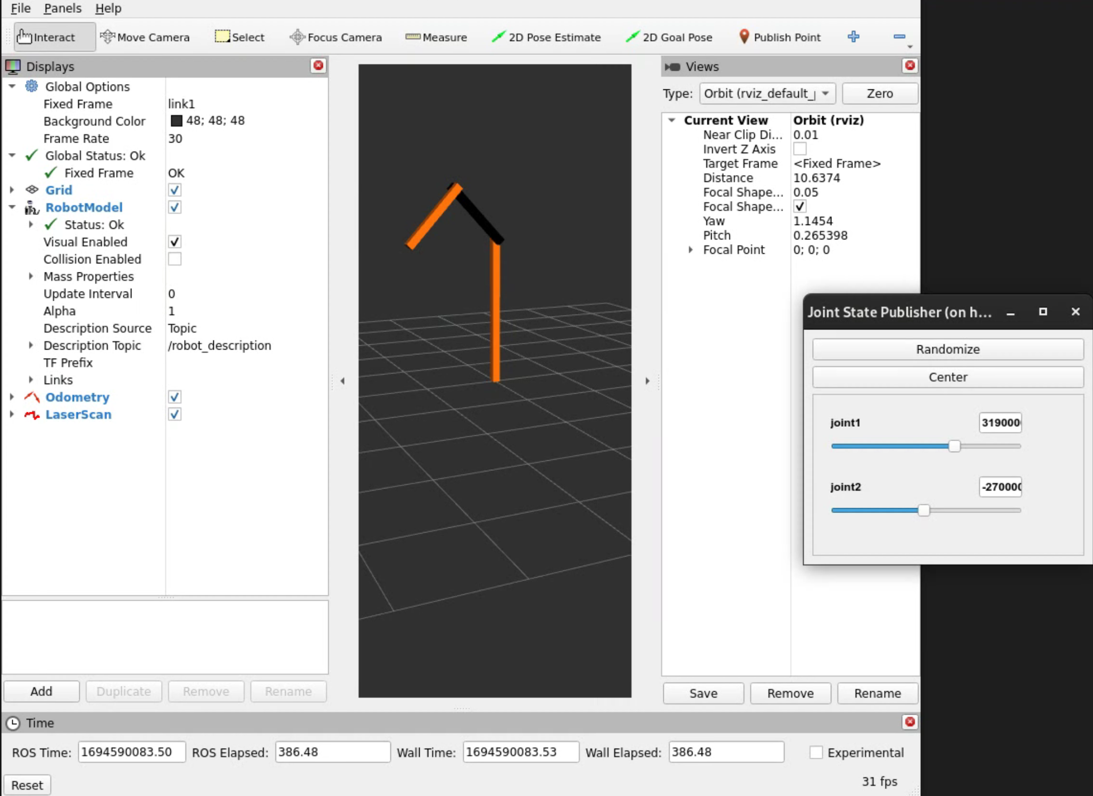The image size is (1093, 796).
Task: Click Center in Joint State Publisher
Action: coord(948,377)
